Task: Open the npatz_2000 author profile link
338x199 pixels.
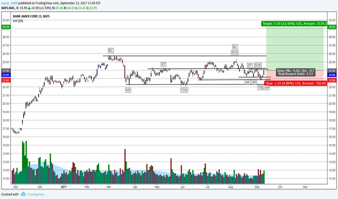Action: tap(9, 3)
